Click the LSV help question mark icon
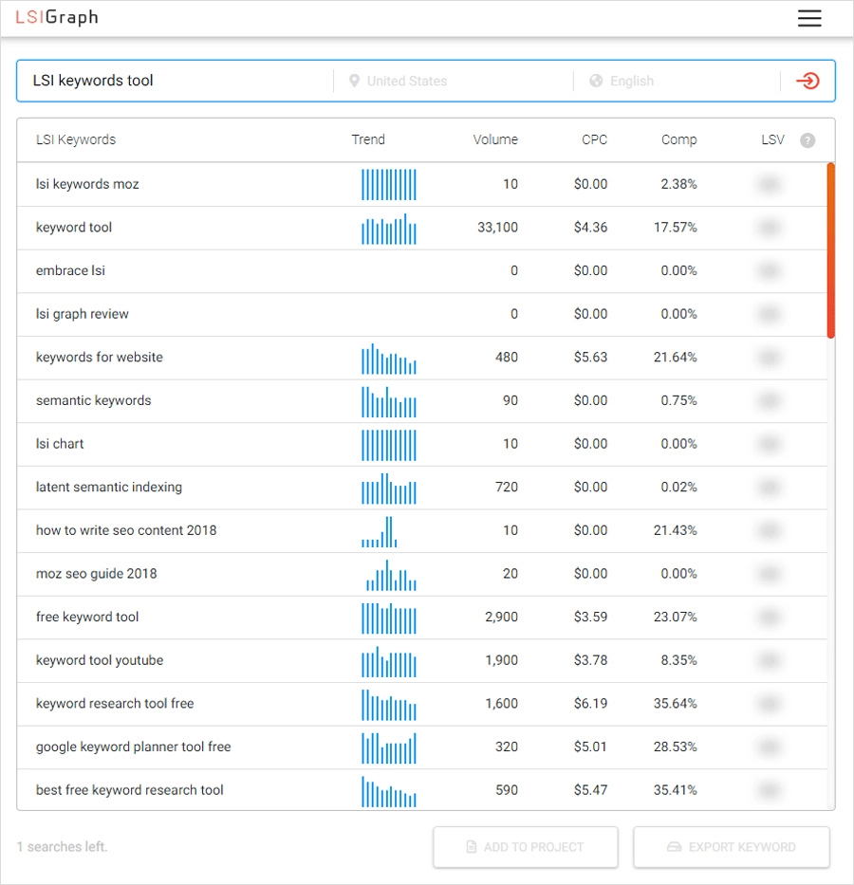This screenshot has height=885, width=854. (x=808, y=140)
